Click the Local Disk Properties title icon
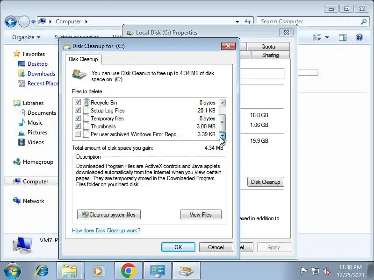The width and height of the screenshot is (374, 280). tap(130, 33)
